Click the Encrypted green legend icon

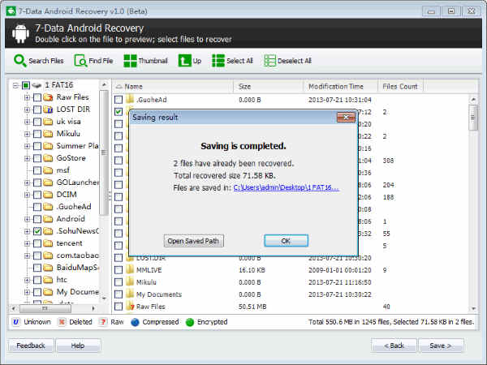click(190, 322)
